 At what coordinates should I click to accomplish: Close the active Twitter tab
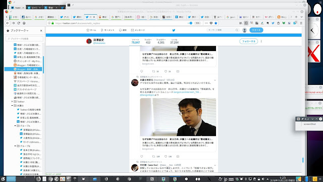pos(94,17)
